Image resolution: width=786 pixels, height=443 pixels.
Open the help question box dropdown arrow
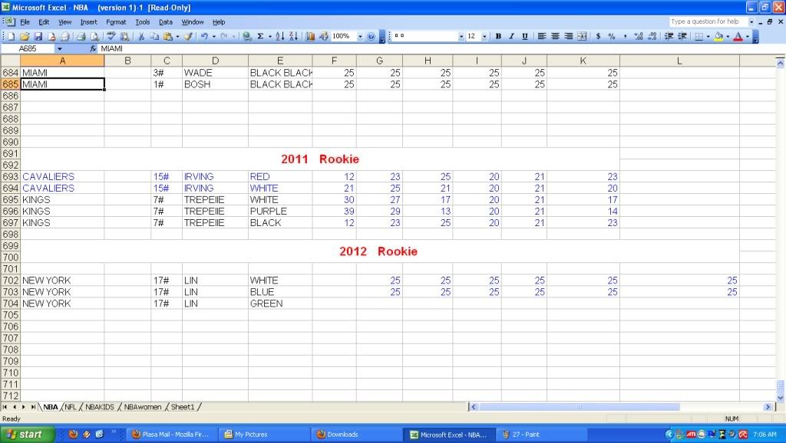pyautogui.click(x=751, y=21)
